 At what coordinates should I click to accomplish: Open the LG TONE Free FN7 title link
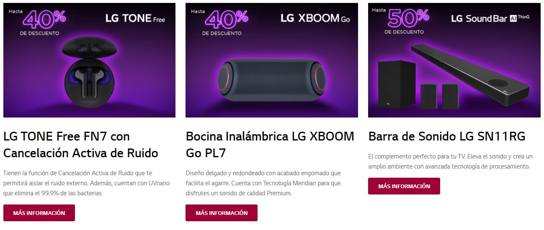tap(80, 145)
